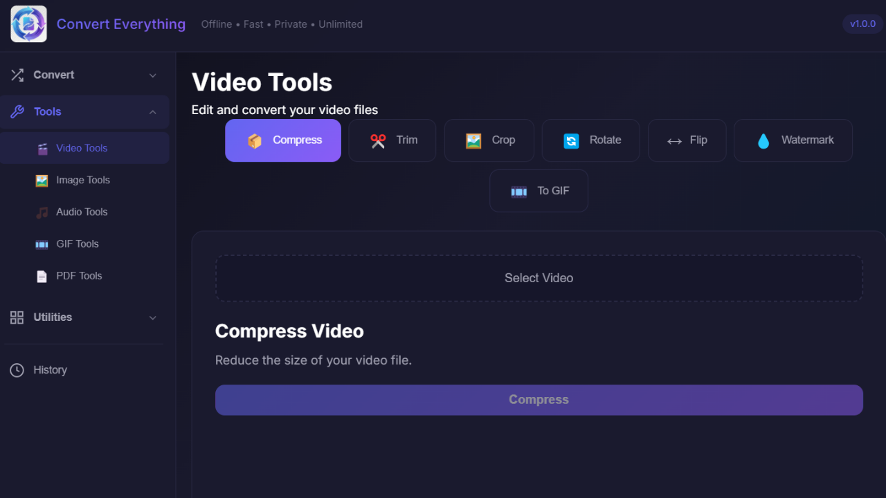Click the v1.0.0 version badge
Image resolution: width=886 pixels, height=498 pixels.
click(x=862, y=24)
